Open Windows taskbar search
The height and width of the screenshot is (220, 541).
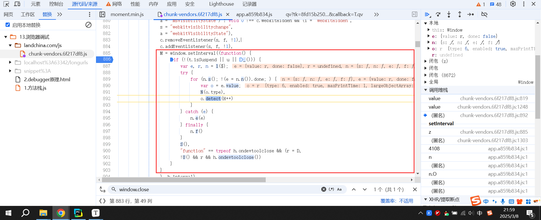[x=25, y=213]
